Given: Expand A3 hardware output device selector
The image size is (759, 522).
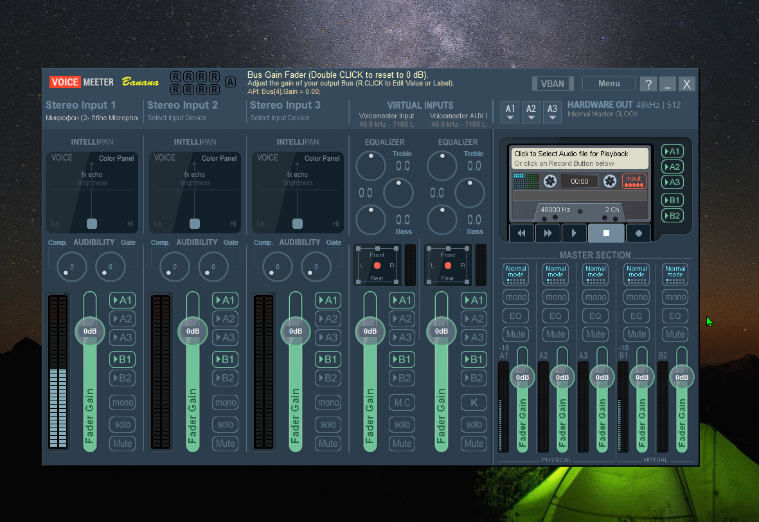Looking at the screenshot, I should click(x=552, y=112).
